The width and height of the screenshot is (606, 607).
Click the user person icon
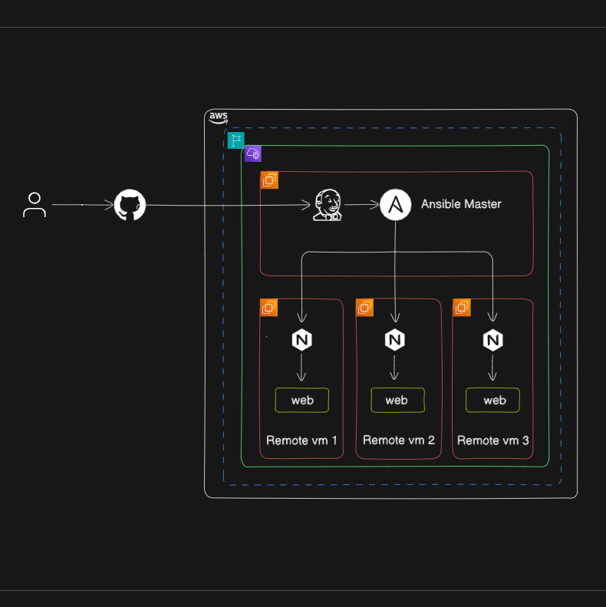(35, 205)
